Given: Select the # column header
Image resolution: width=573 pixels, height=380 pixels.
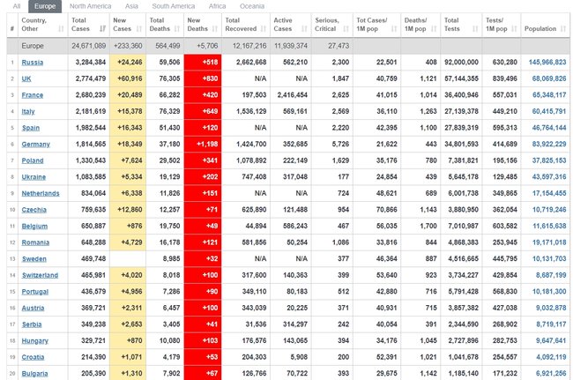Looking at the screenshot, I should (x=12, y=25).
